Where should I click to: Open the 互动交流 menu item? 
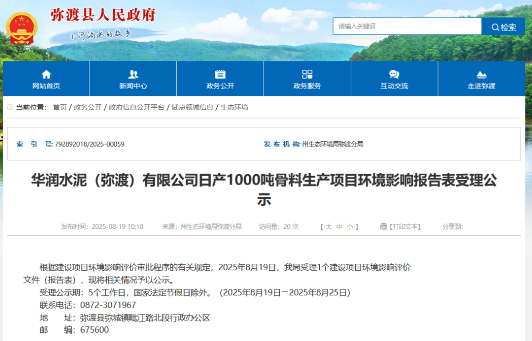394,79
